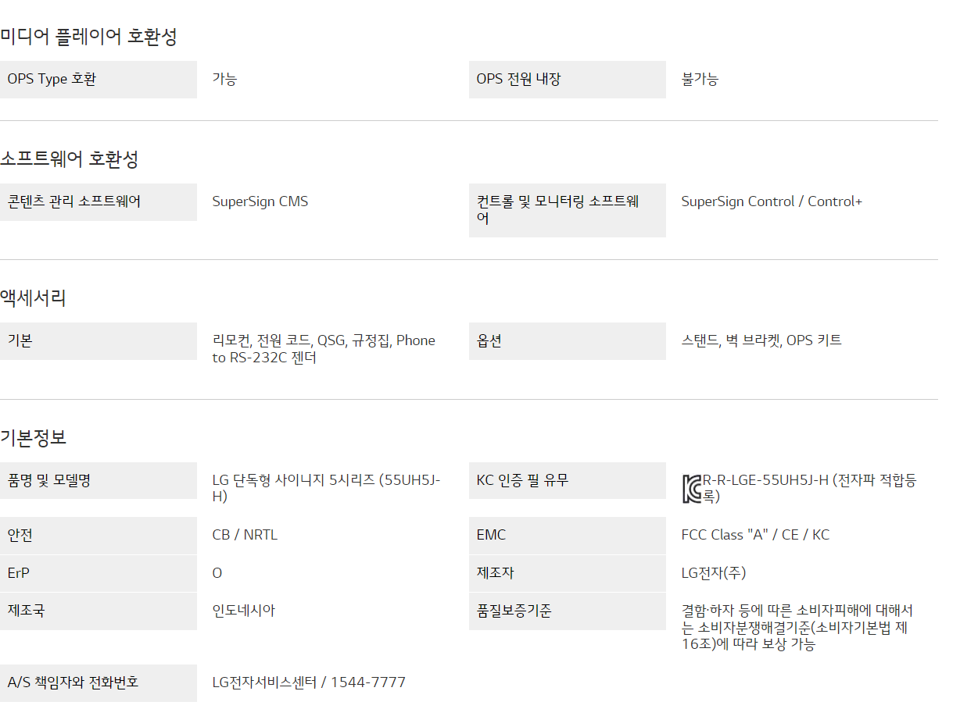Click the SuperSign Control / Control+ value

tap(772, 202)
